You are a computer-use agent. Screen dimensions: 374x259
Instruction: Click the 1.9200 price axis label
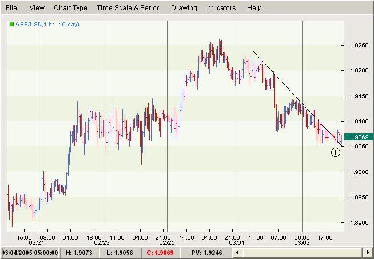coord(359,71)
